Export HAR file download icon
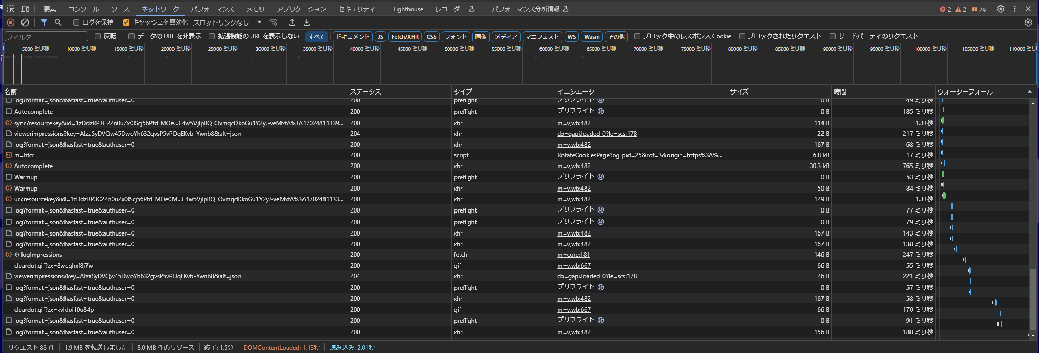The height and width of the screenshot is (353, 1039). [307, 22]
